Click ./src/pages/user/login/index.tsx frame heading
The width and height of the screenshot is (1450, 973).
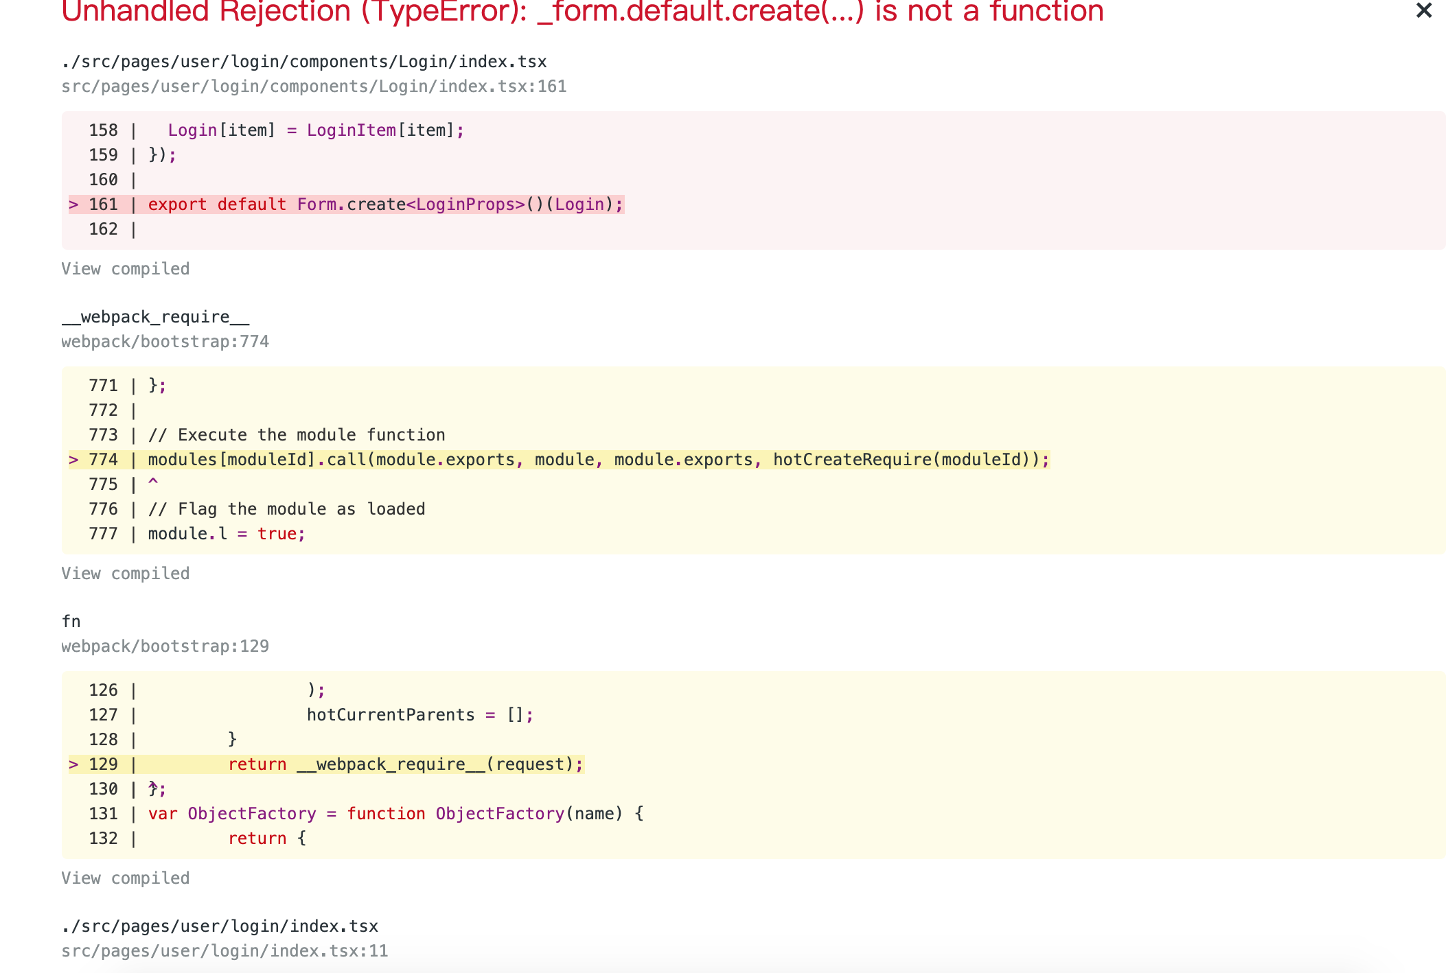tap(220, 926)
